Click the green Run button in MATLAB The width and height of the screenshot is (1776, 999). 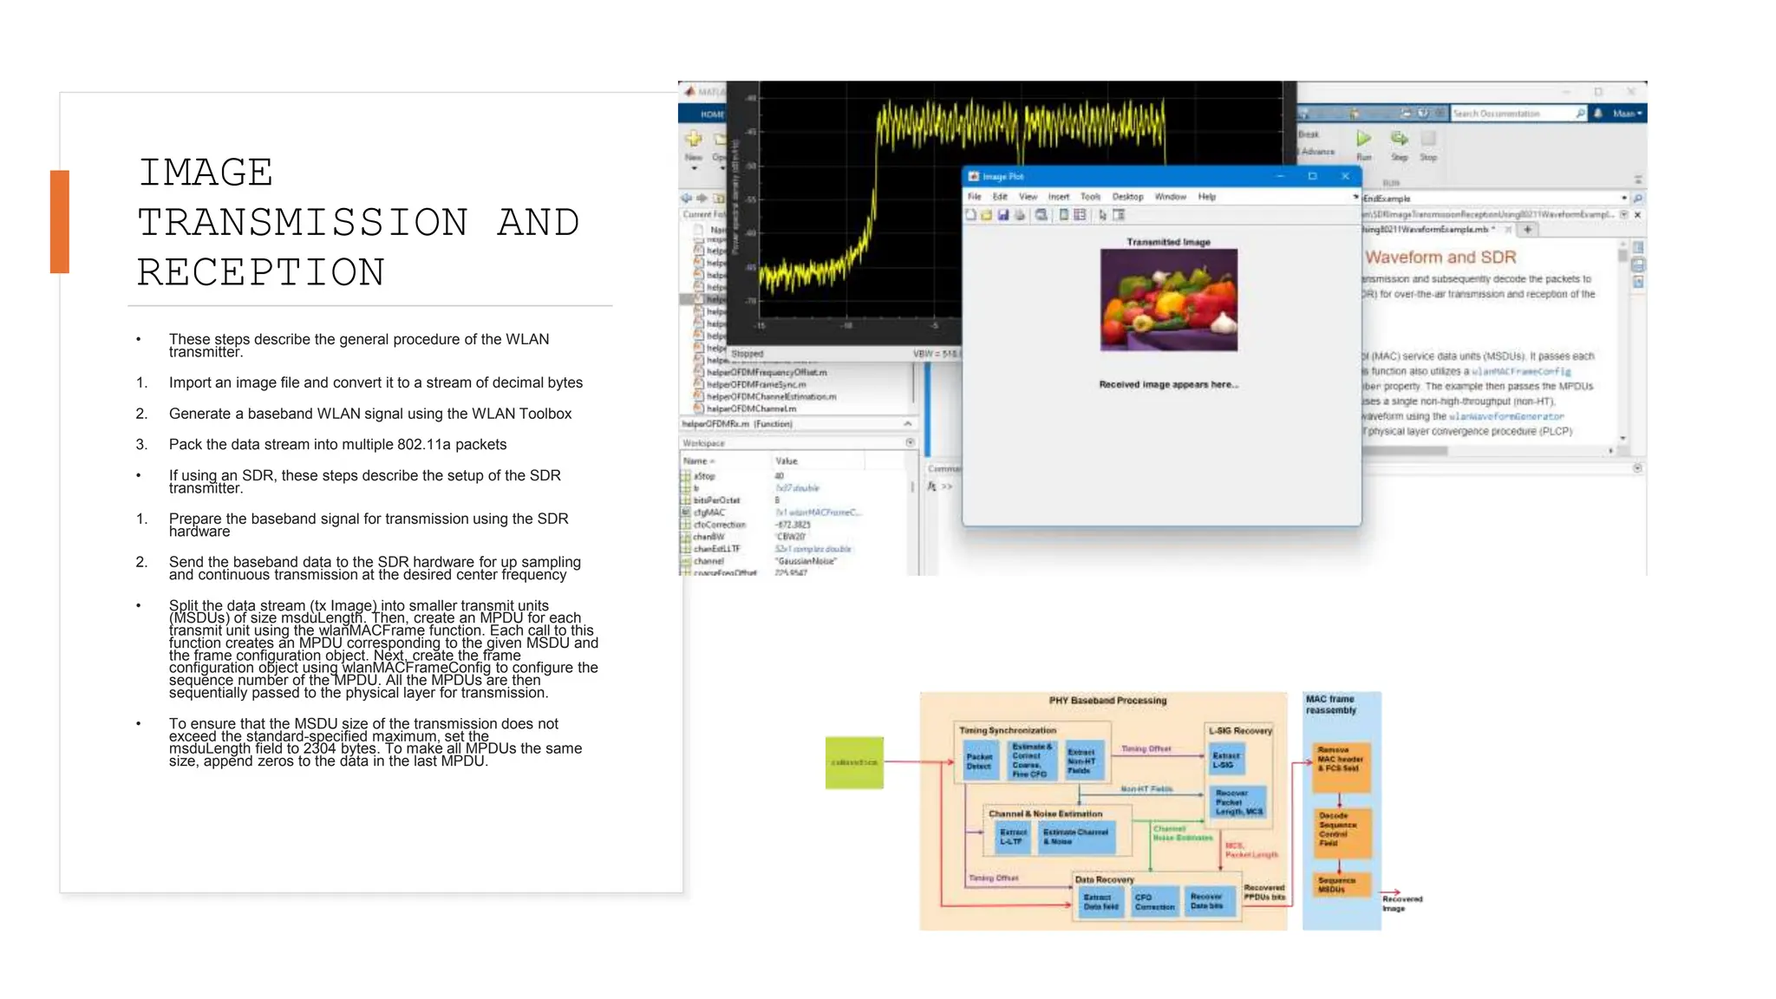tap(1363, 139)
